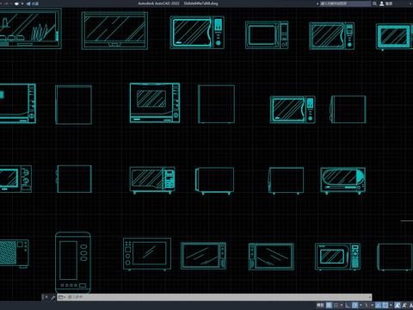Screen dimensions: 413x310
Task: Toggle the drawing grid display in status bar
Action: coord(329,305)
